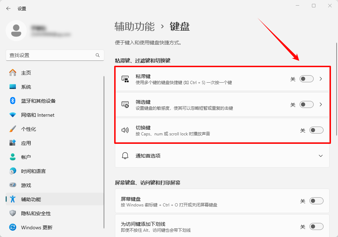Click the accessibility figure icon for 辅助功能
The width and height of the screenshot is (338, 237).
point(13,199)
